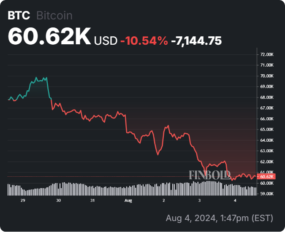Select the 4 date marker
The image size is (285, 232).
click(x=235, y=201)
